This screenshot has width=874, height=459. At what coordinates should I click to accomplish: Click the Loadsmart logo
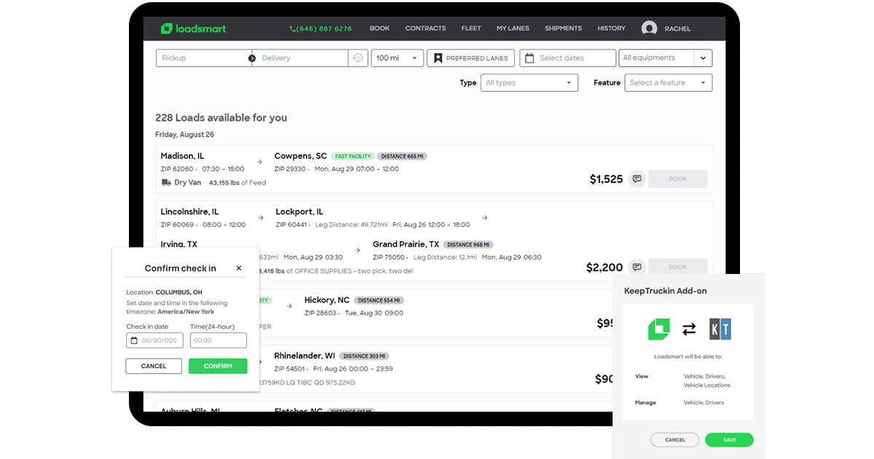(x=193, y=28)
